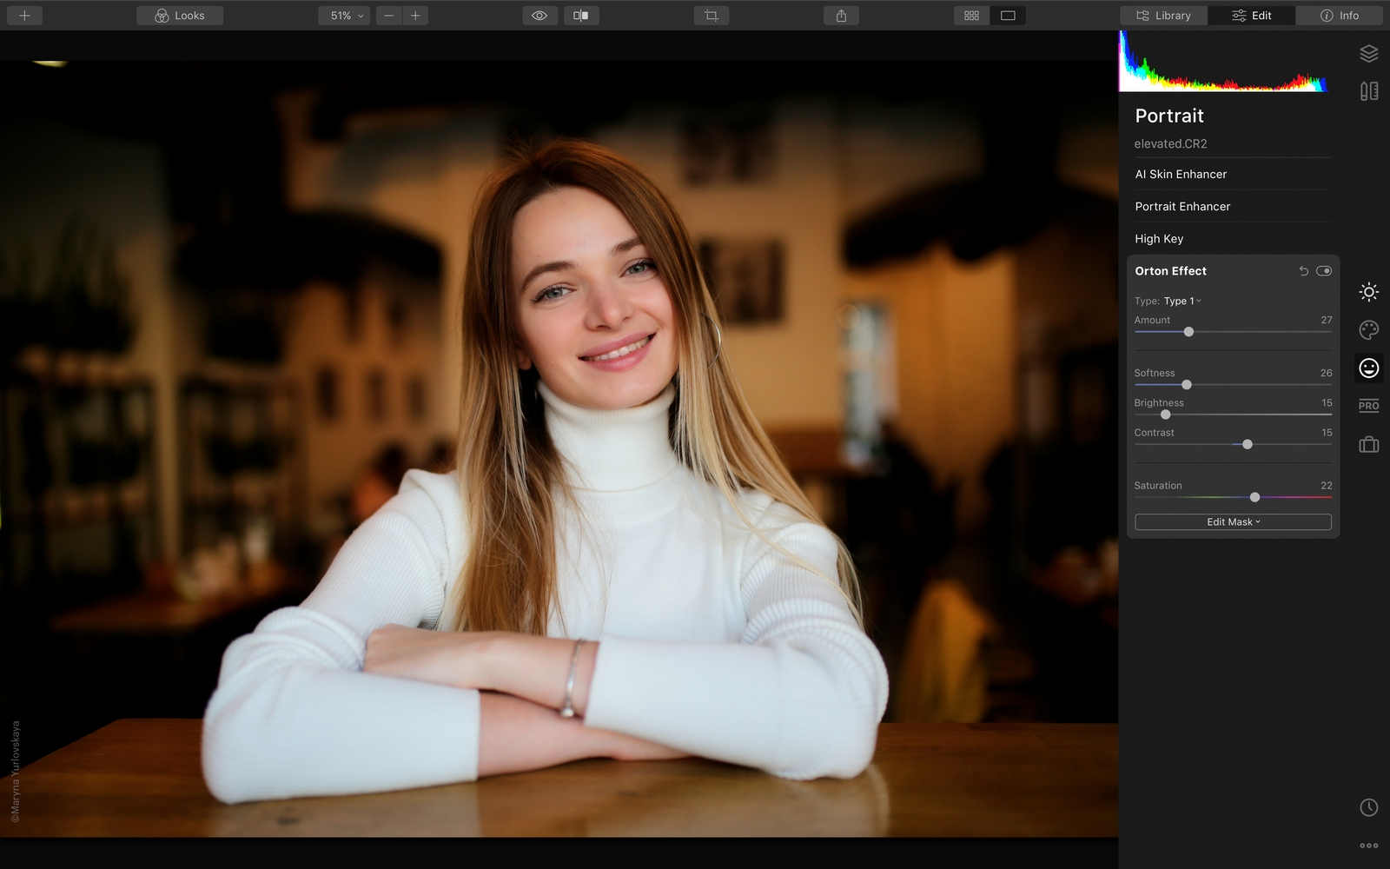
Task: Click the Saturation slider handle
Action: pyautogui.click(x=1254, y=497)
